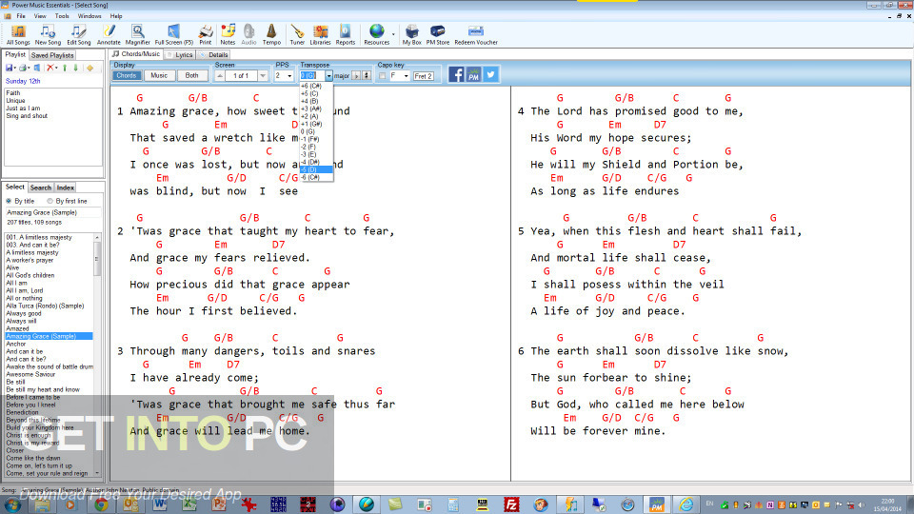The width and height of the screenshot is (914, 514).
Task: Click the song title search field
Action: click(52, 212)
